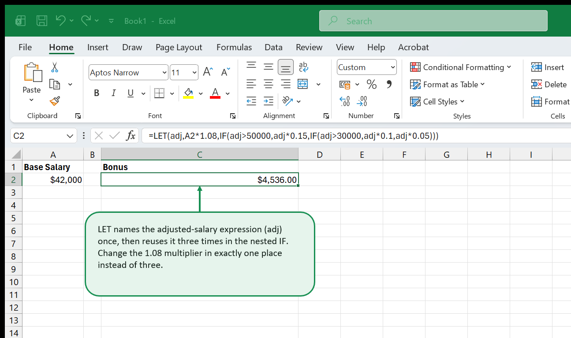The width and height of the screenshot is (571, 338).
Task: Toggle Middle Align
Action: click(x=269, y=67)
